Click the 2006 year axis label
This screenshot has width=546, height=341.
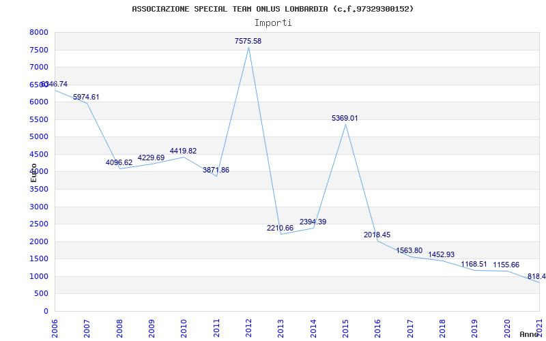(x=55, y=329)
